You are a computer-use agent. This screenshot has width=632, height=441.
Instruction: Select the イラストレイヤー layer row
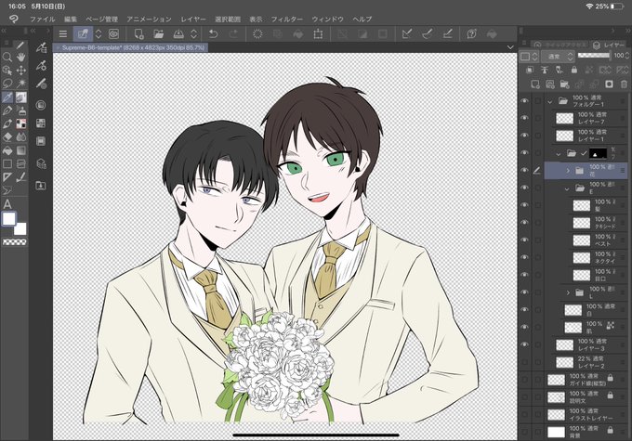587,414
